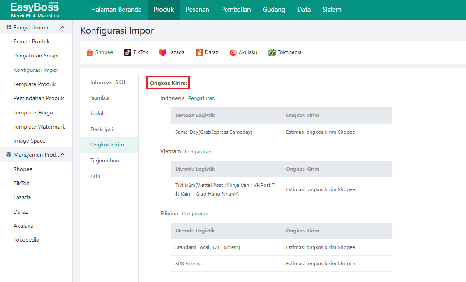Collapse the Manajemen Produk section chevron
466x282 pixels.
coord(62,155)
